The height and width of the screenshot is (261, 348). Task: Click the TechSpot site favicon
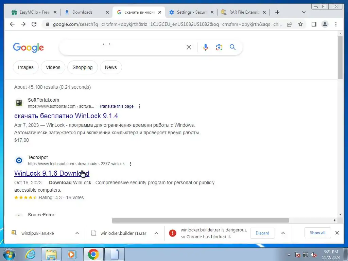[19, 160]
